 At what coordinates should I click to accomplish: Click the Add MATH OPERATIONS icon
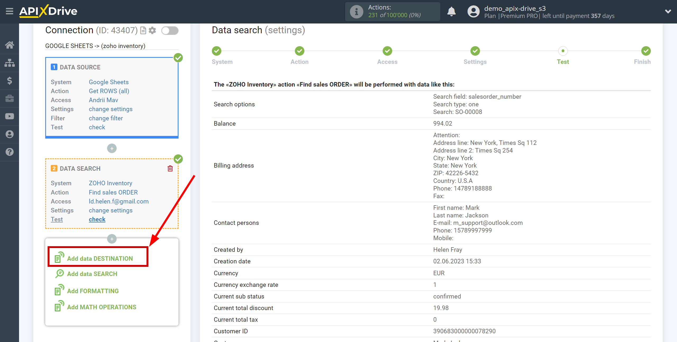pos(59,306)
